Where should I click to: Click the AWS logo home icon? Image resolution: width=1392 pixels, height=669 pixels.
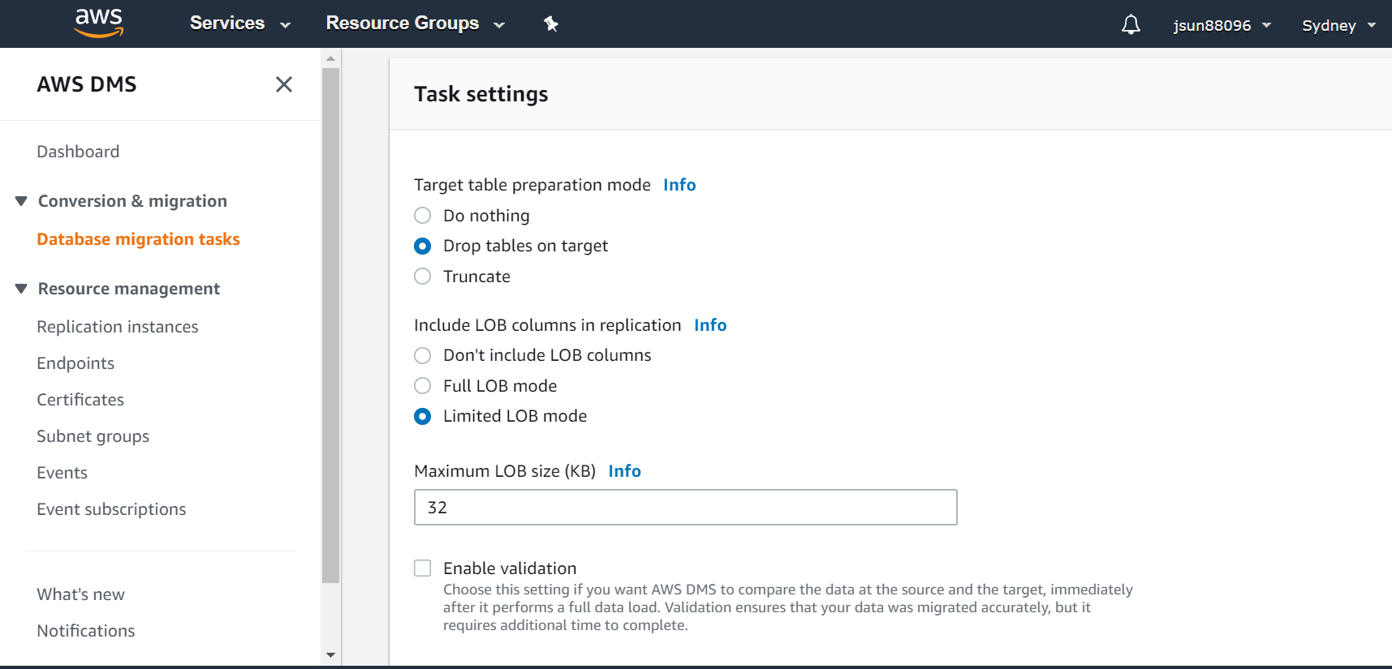tap(98, 24)
